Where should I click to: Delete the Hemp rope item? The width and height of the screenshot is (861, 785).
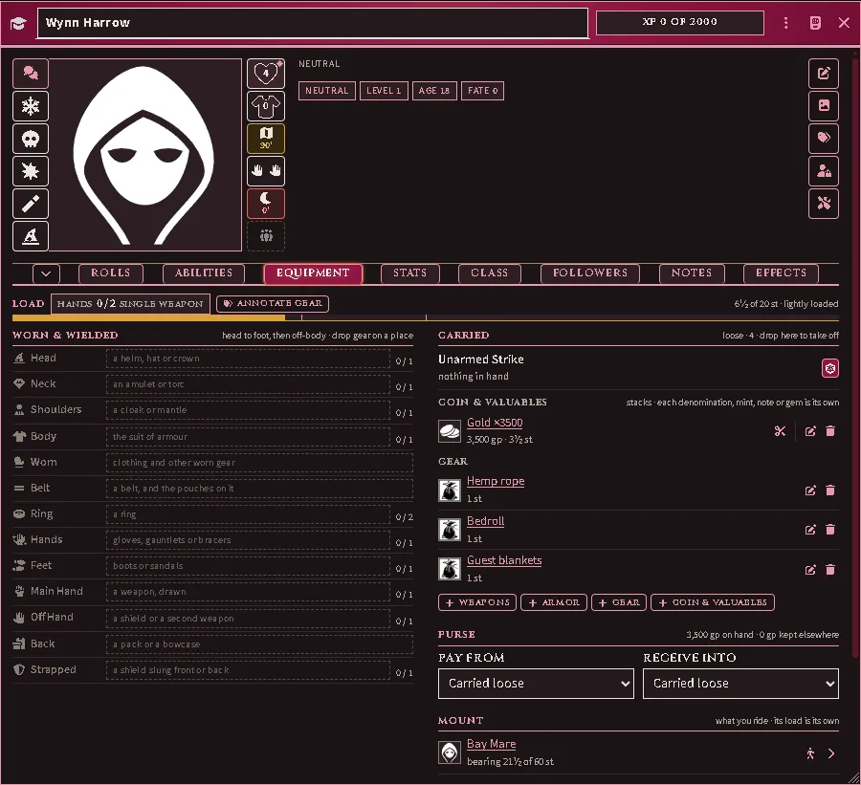830,491
